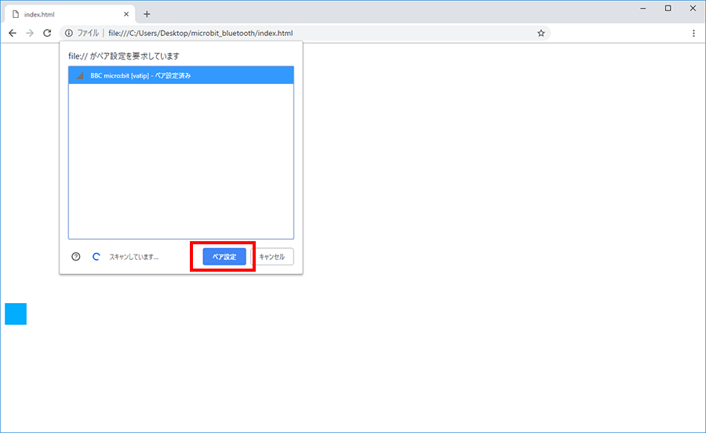
Task: Click the blue square on the page
Action: 16,314
